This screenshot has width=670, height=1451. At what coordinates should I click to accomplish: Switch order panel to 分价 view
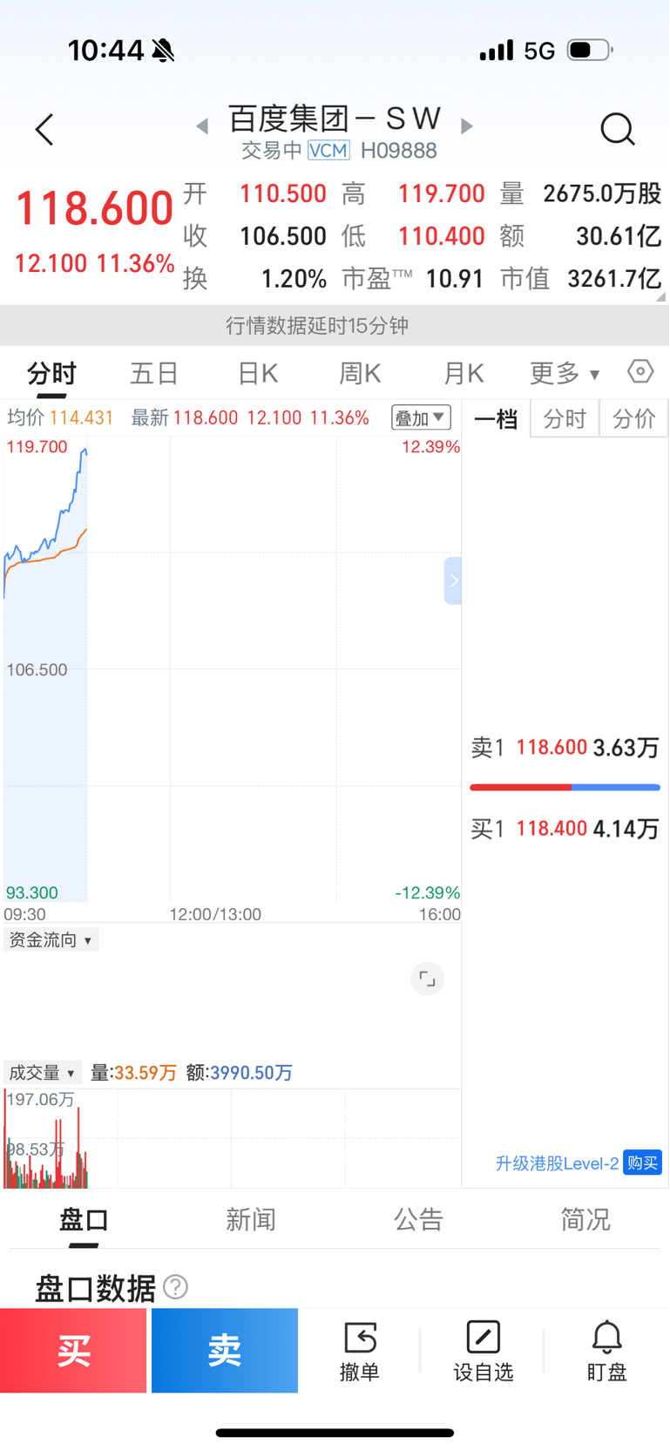click(x=633, y=419)
